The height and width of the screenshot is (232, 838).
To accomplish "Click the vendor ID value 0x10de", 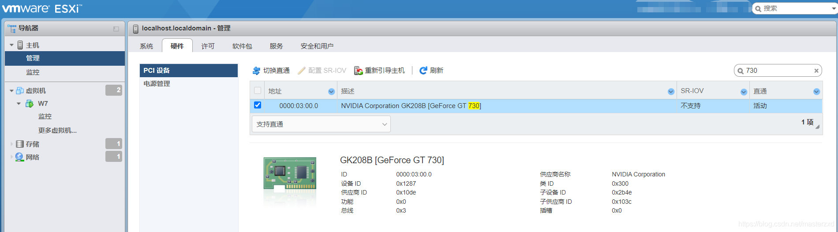I will [406, 192].
